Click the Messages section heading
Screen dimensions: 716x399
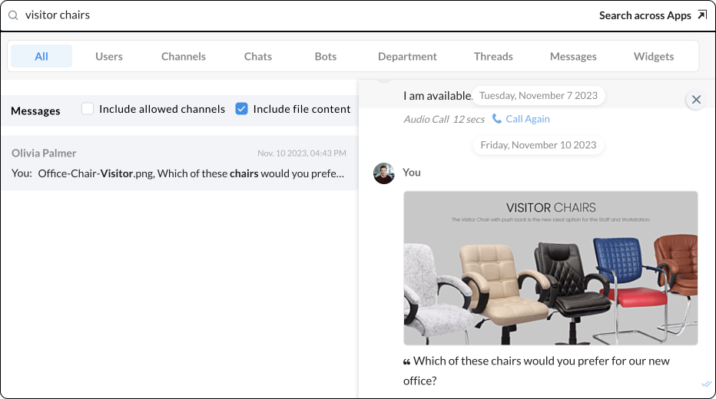pyautogui.click(x=35, y=110)
